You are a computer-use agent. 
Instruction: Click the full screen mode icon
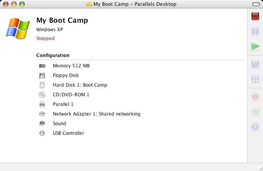pos(255,64)
